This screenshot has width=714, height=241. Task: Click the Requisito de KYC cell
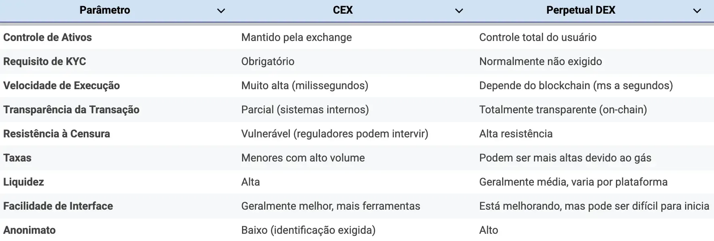coord(45,61)
